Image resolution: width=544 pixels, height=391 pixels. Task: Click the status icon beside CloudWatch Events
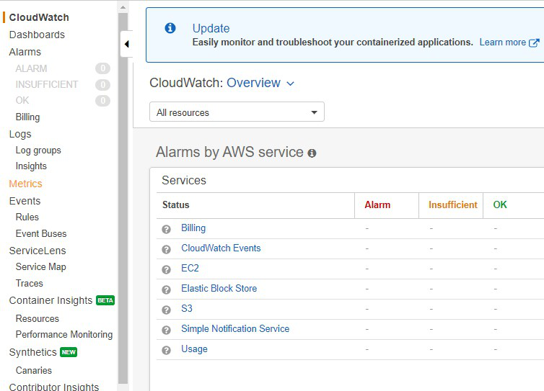[167, 249]
